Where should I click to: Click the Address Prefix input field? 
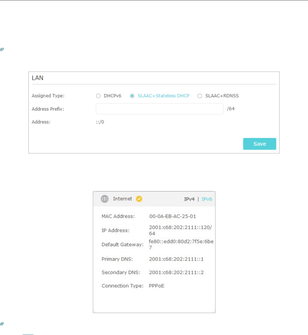(x=159, y=109)
